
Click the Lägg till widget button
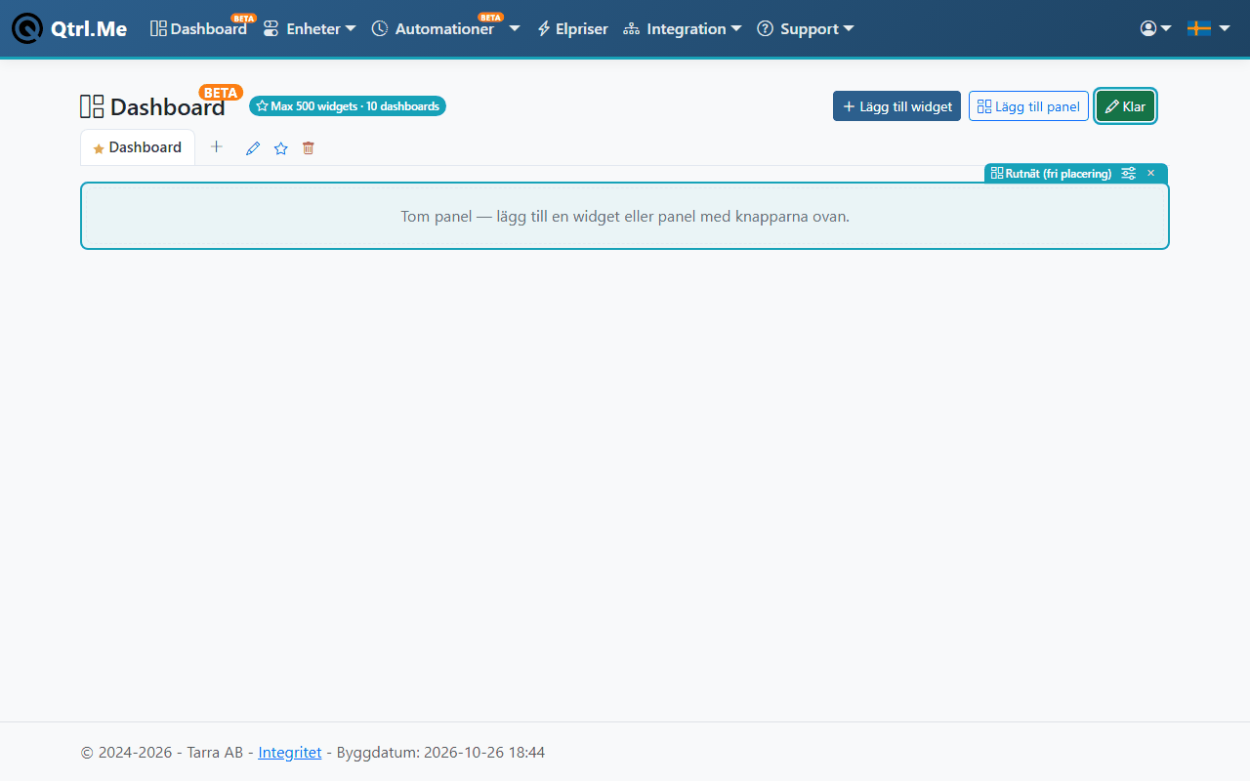[x=896, y=106]
